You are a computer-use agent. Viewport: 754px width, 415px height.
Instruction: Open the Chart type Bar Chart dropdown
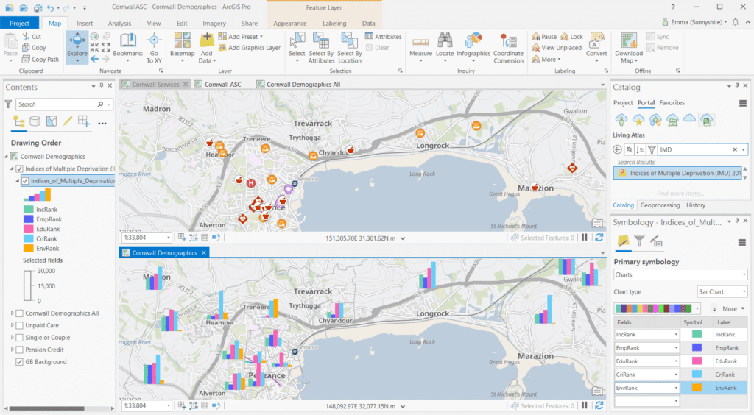722,291
